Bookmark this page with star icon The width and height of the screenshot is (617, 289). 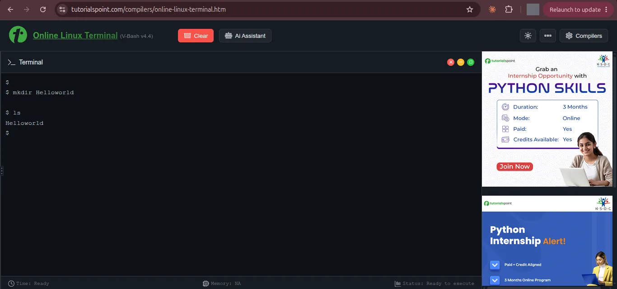[x=470, y=9]
